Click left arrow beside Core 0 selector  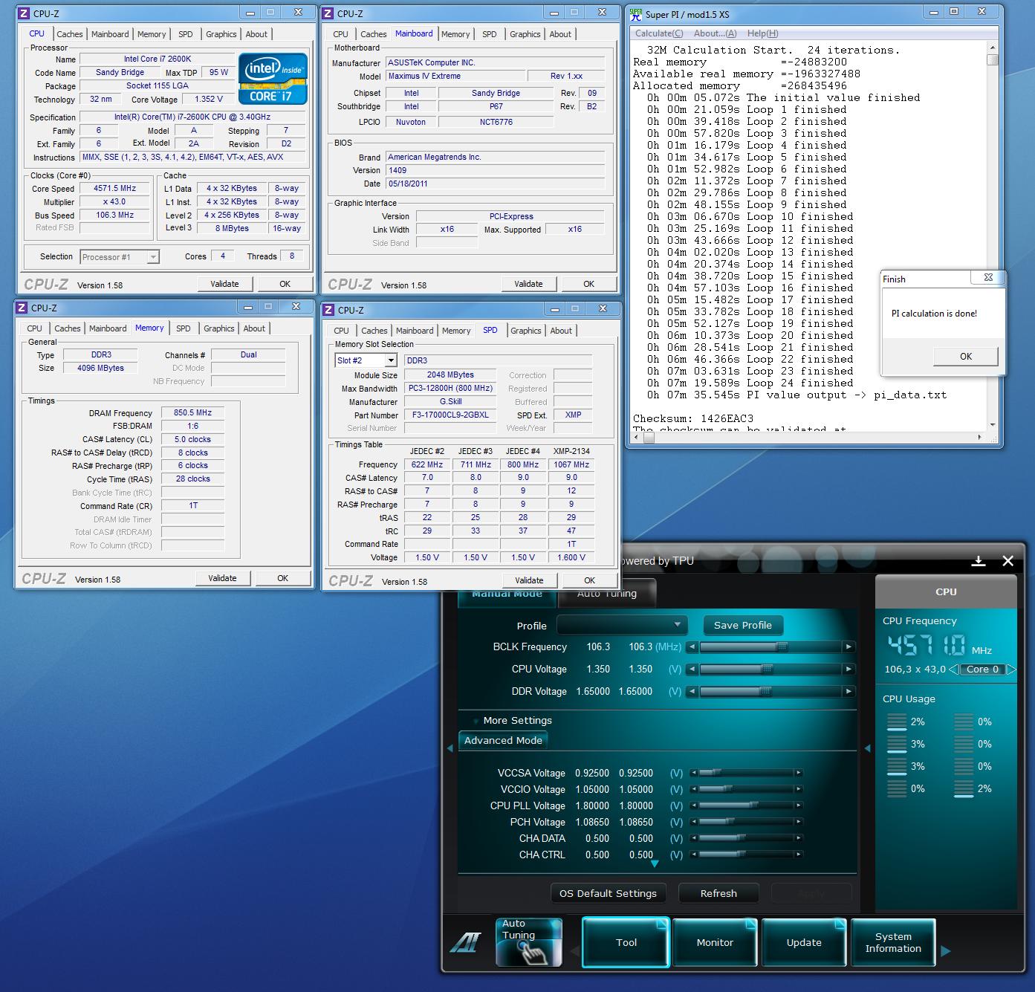tap(953, 670)
